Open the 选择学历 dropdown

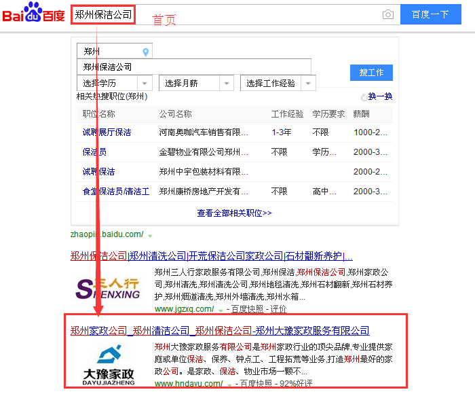click(x=115, y=83)
